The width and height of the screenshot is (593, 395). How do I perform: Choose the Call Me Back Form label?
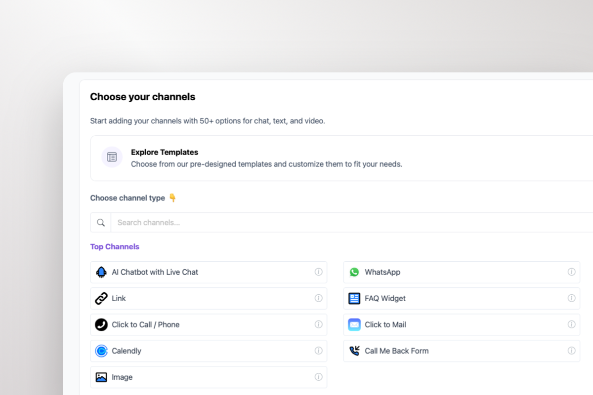(x=396, y=351)
